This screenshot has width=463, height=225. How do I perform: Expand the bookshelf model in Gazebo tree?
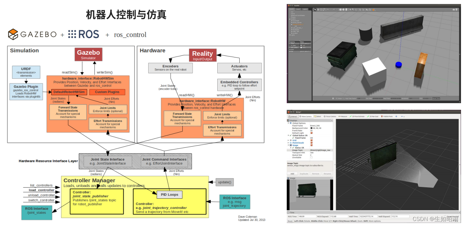click(292, 21)
